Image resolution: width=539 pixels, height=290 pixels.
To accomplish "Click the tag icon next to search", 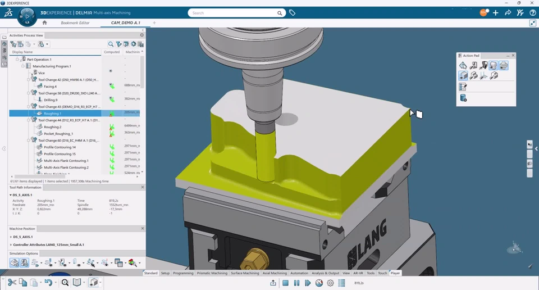I will tap(292, 13).
